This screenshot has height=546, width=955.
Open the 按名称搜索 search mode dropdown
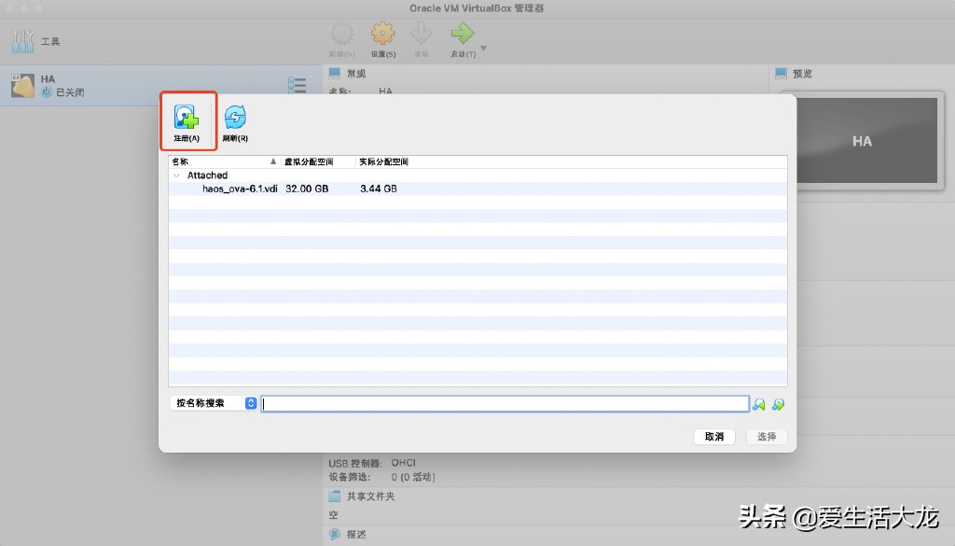tap(249, 403)
